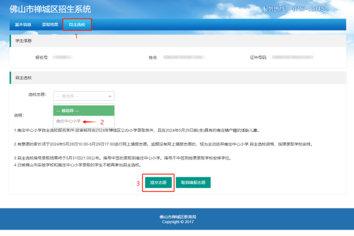Switch to the 录取结果 tab
354x236 pixels.
(50, 24)
